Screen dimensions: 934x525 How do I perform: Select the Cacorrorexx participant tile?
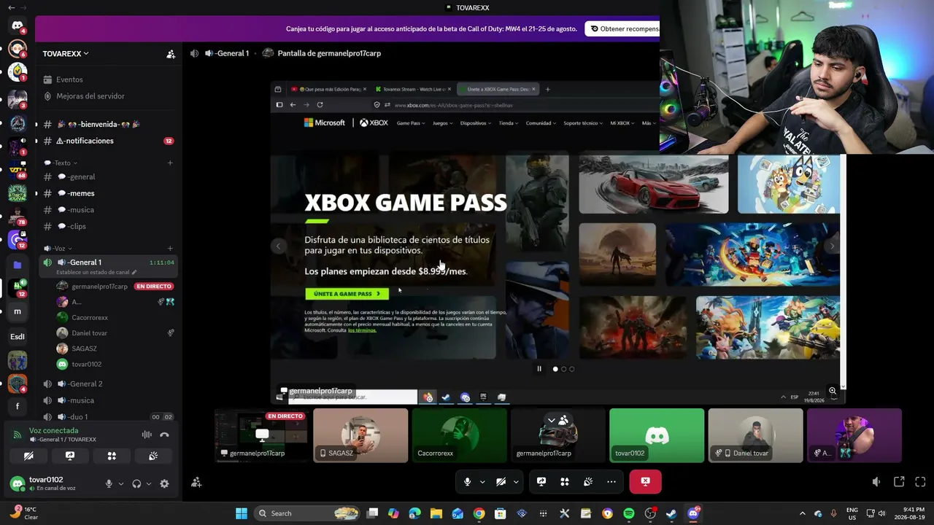[x=459, y=435]
